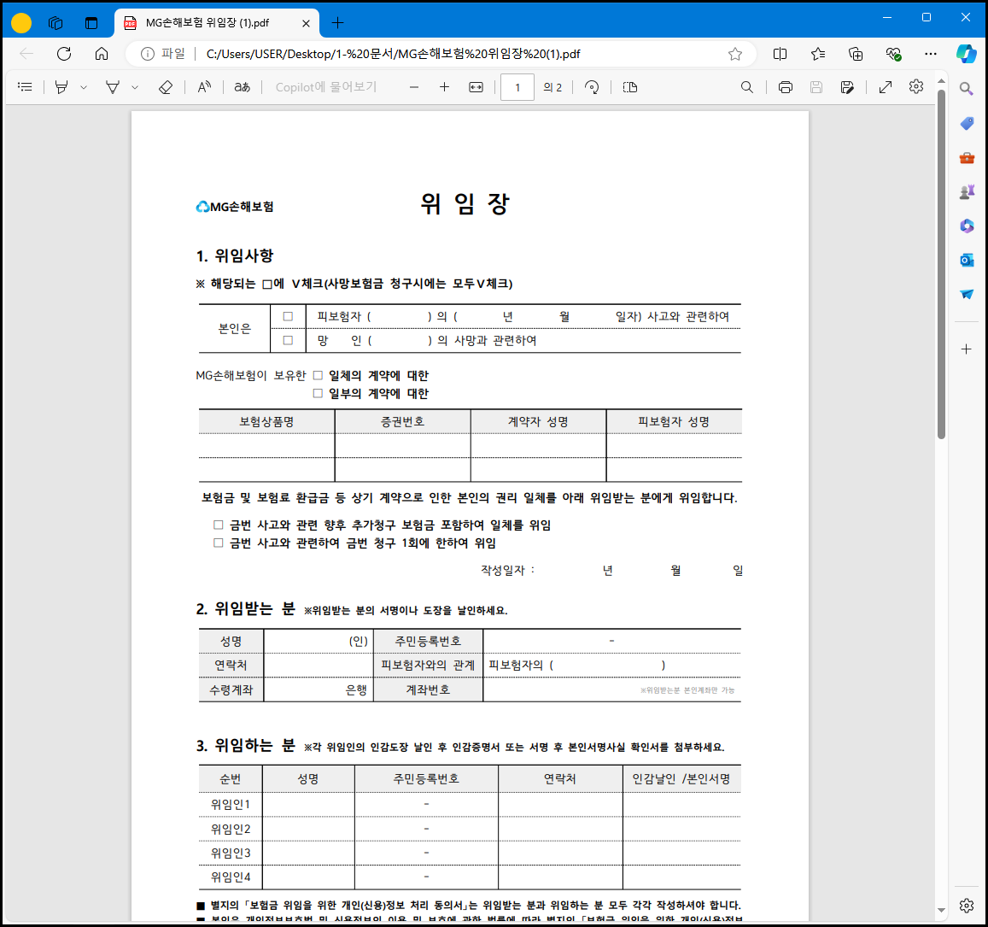Rotate the PDF page

[592, 87]
